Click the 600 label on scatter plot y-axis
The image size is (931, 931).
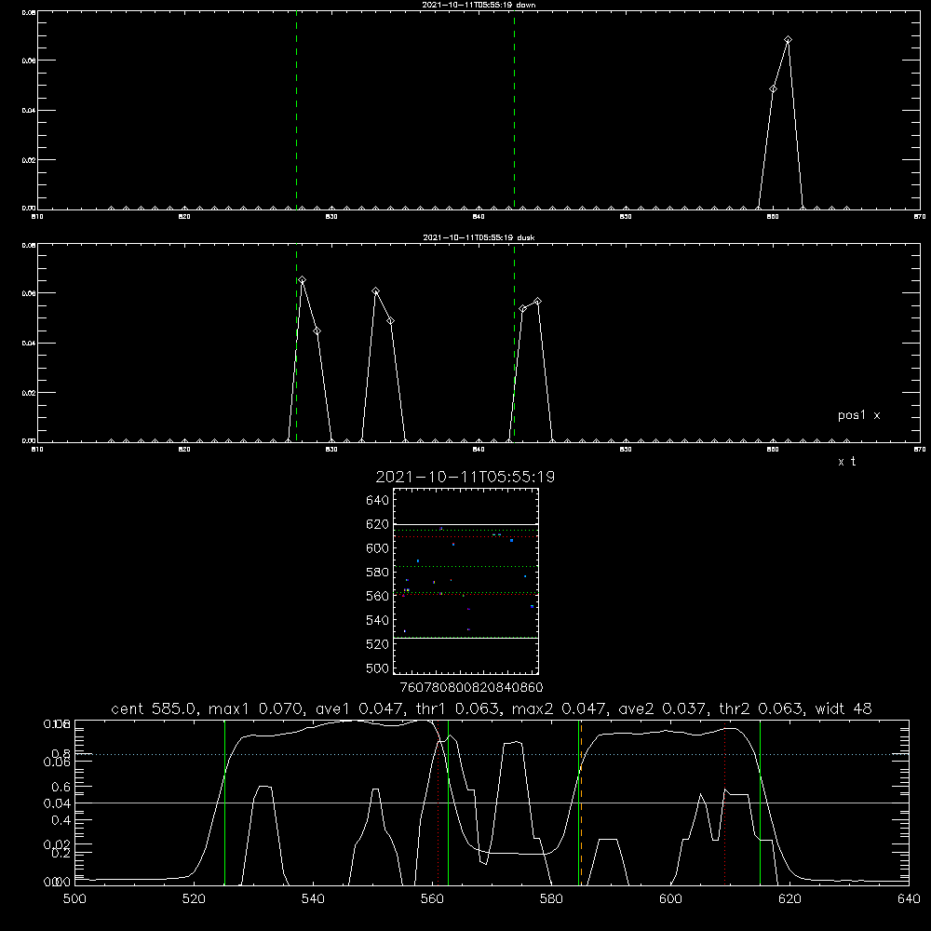point(378,548)
